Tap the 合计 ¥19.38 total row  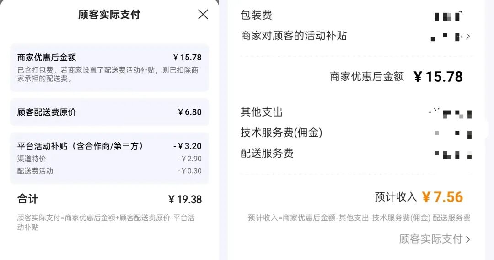point(109,199)
